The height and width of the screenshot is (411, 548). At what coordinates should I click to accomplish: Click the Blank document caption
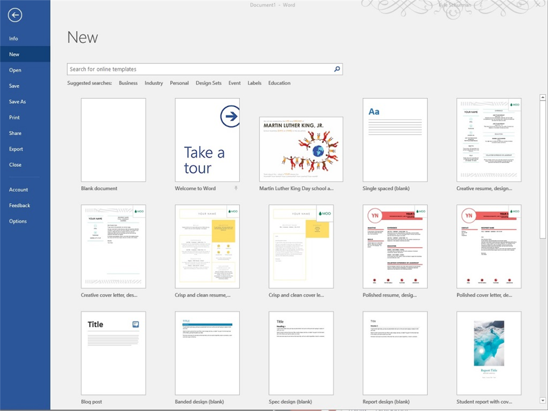pyautogui.click(x=99, y=188)
